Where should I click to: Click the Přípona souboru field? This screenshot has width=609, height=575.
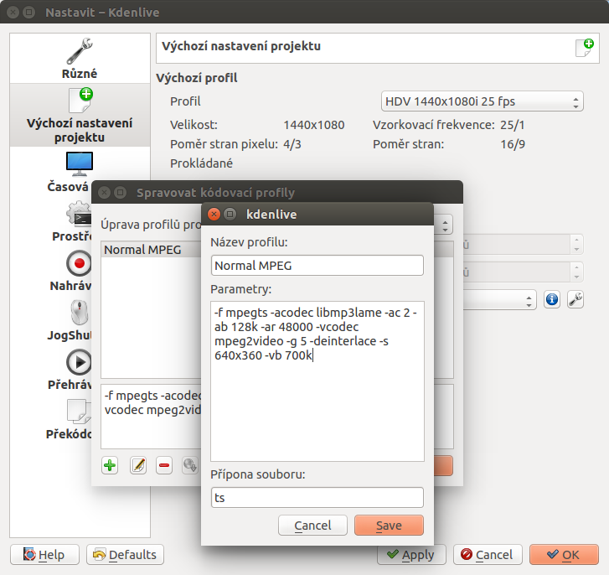pos(317,497)
